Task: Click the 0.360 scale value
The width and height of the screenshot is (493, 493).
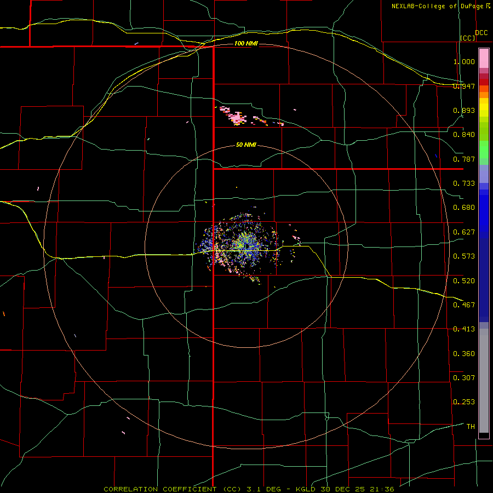Action: 464,354
